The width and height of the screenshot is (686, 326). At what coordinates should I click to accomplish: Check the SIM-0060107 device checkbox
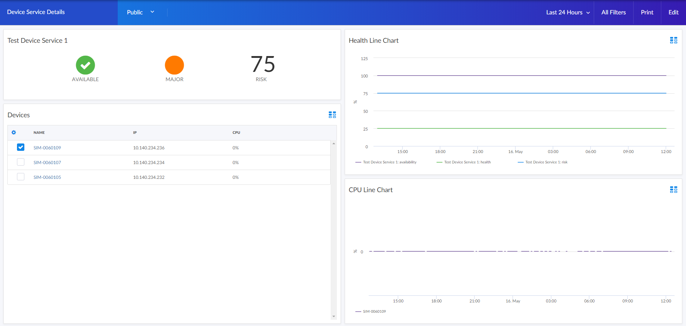pos(21,162)
